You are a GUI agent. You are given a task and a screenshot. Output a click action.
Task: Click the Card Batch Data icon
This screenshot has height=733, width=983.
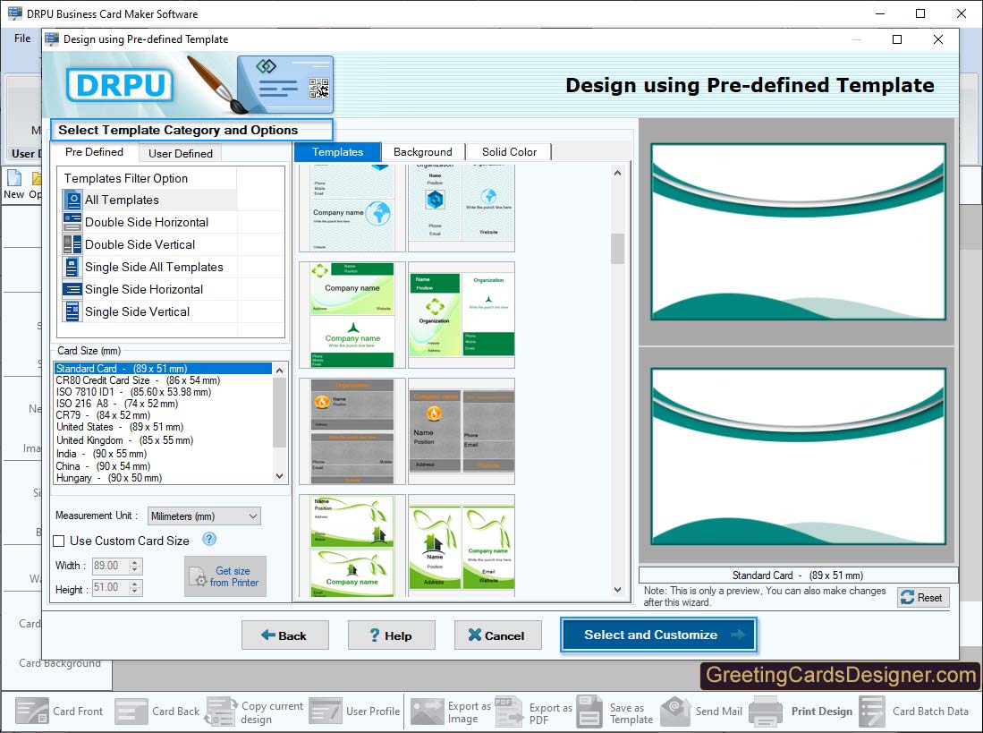(x=872, y=711)
